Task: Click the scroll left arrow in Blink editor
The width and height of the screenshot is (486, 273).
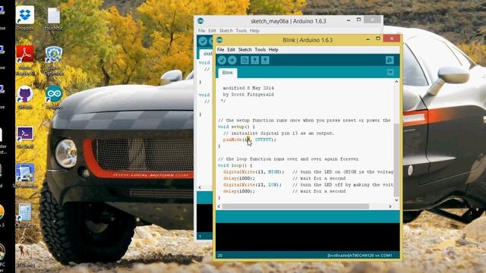Action: [x=219, y=206]
